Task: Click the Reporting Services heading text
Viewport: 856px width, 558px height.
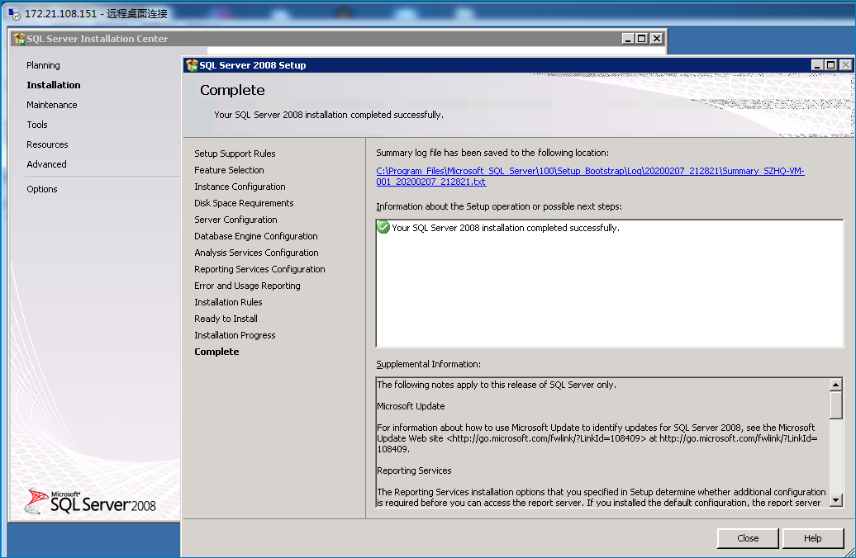Action: (414, 471)
